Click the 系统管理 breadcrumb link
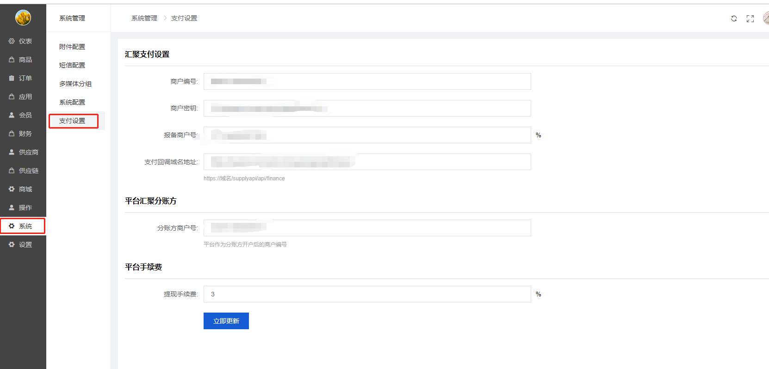Viewport: 769px width, 369px height. coord(144,18)
